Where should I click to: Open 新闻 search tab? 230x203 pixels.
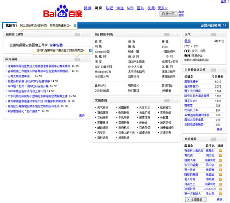pos(87,8)
